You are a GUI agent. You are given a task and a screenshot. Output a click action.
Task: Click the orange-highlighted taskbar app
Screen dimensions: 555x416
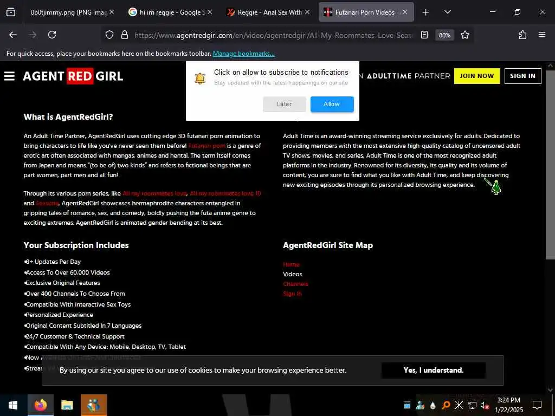pos(93,405)
